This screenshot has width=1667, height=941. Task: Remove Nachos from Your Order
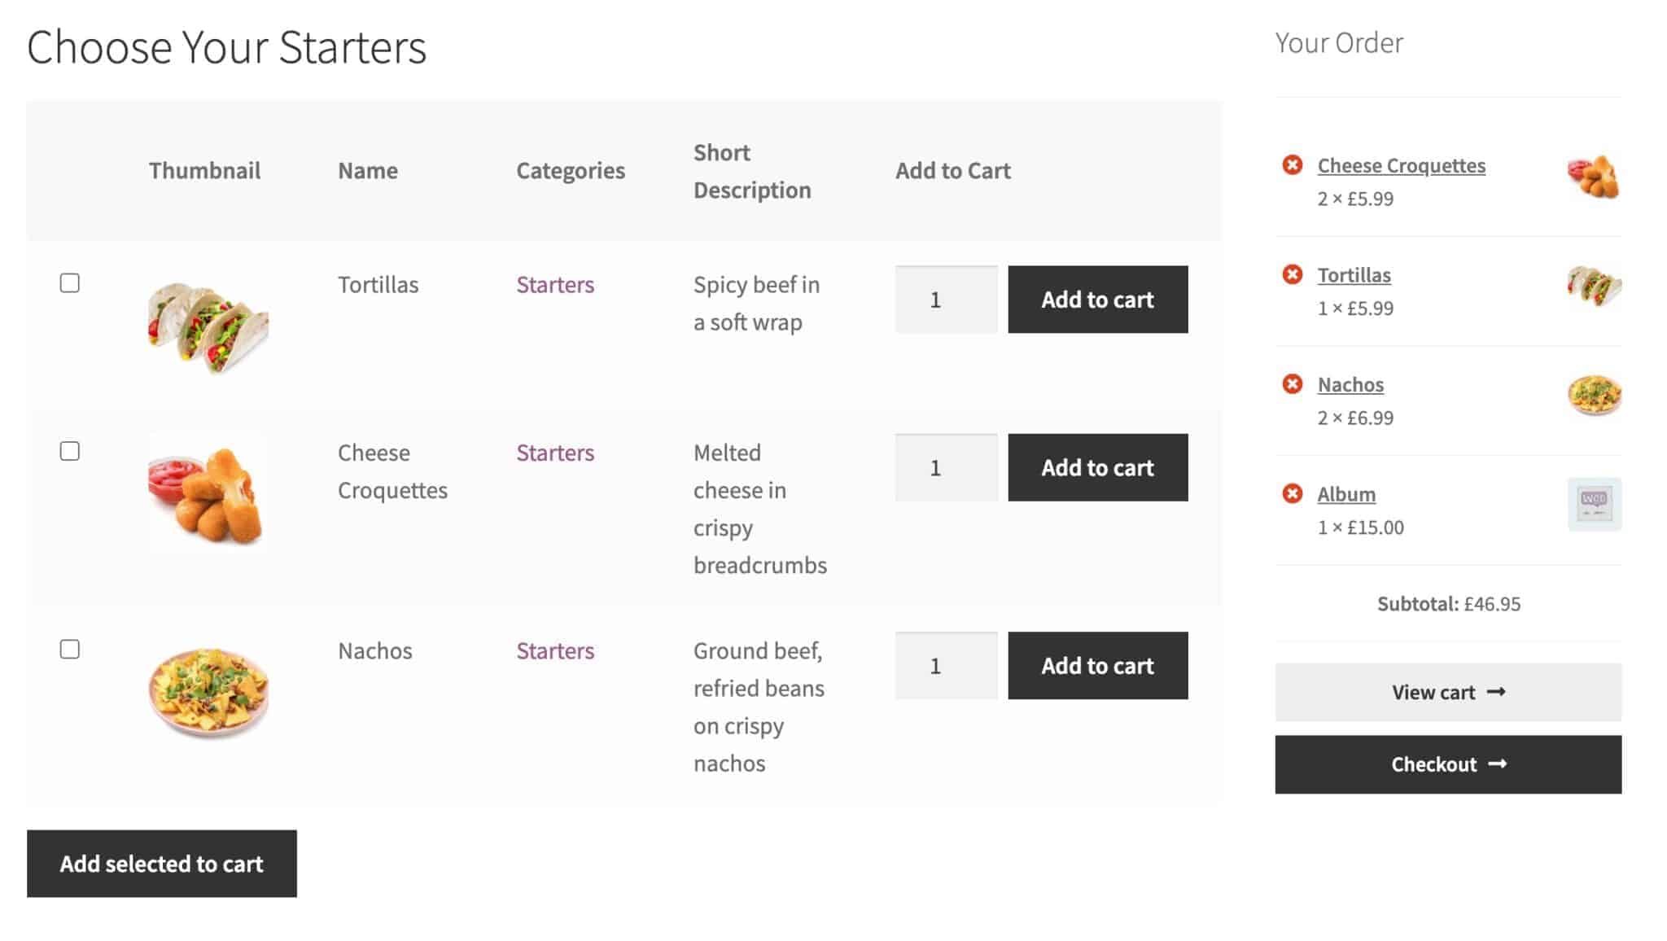pyautogui.click(x=1292, y=383)
